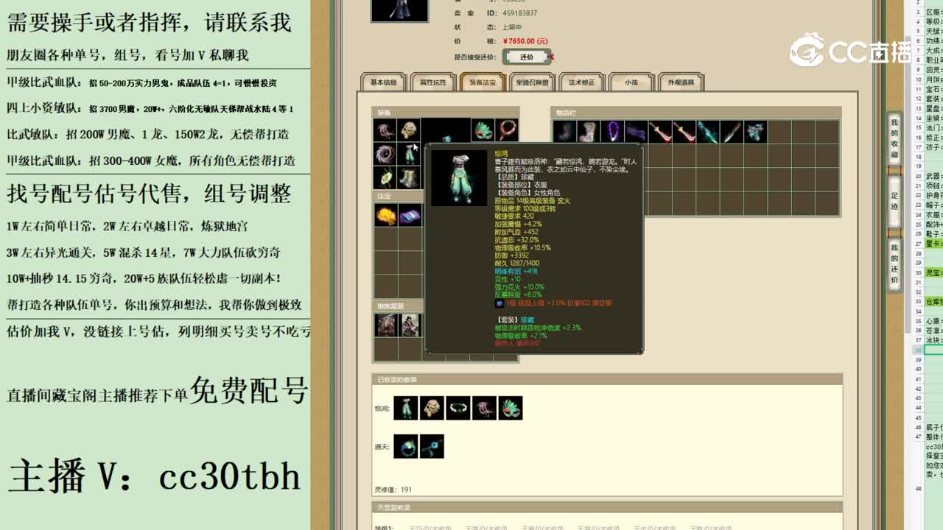Select the bead necklace equipment icon
Viewport: 943px width, 530px height.
[506, 131]
